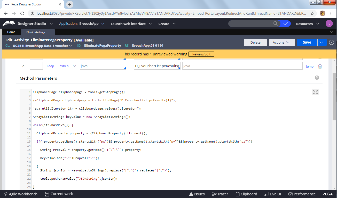Click Review/Edit on the warning banner
Image resolution: width=337 pixels, height=199 pixels.
[201, 54]
